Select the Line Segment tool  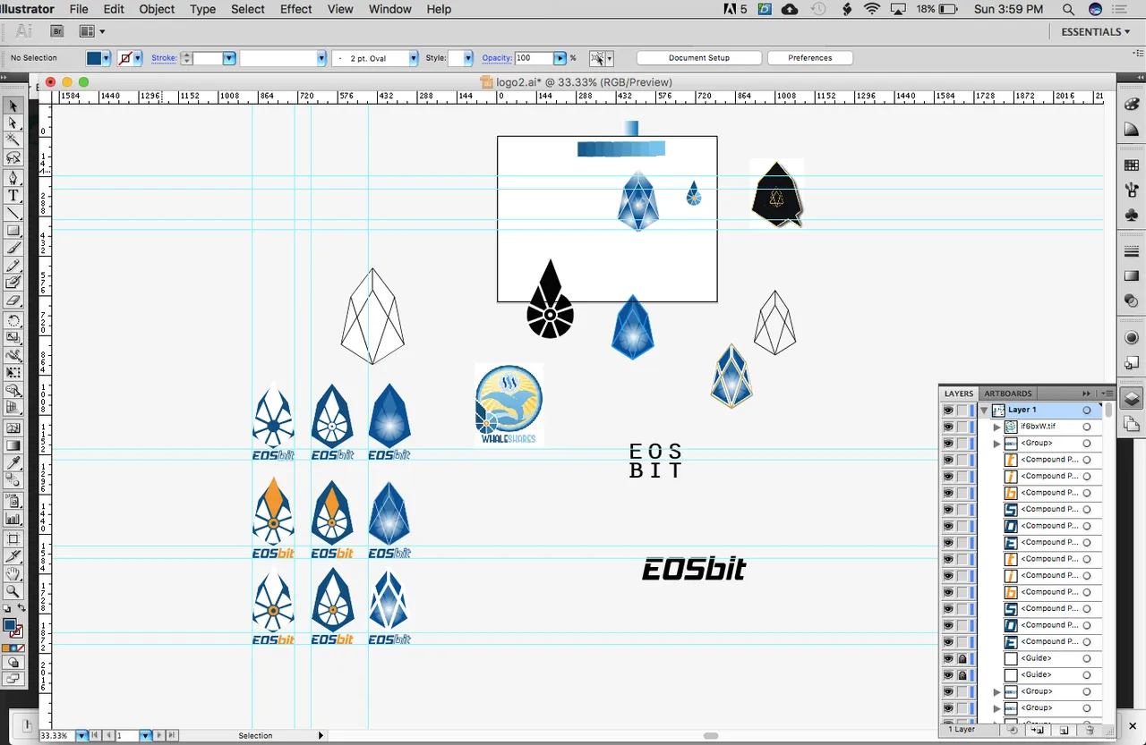[13, 213]
